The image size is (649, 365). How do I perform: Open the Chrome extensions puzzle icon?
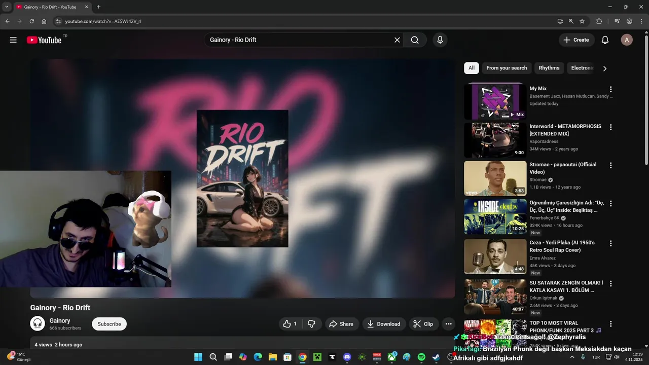(x=599, y=21)
